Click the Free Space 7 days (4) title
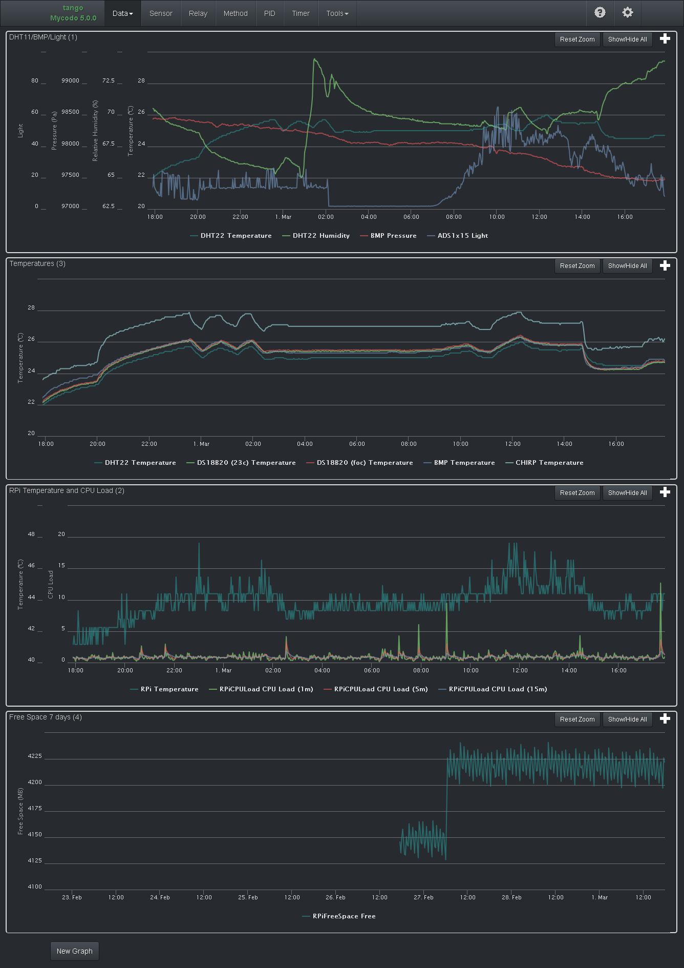 [46, 717]
